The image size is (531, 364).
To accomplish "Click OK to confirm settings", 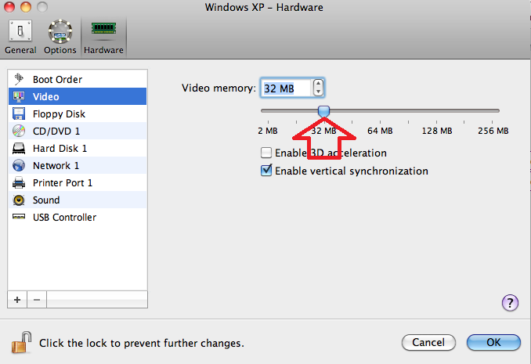I will tap(493, 342).
